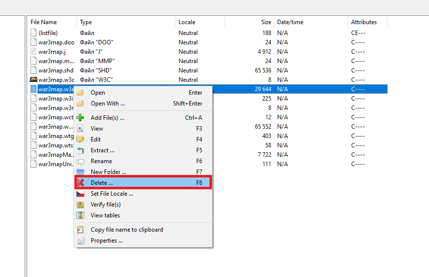Screen dimensions: 429x277
Task: Choose Open With ... menu entry
Action: click(143, 104)
